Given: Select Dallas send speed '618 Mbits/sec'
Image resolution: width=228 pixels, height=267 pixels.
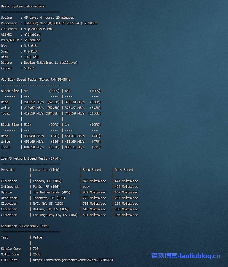Looking at the screenshot, I should coord(94,209).
